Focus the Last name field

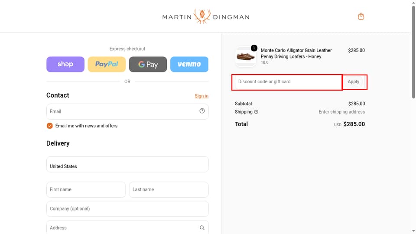tap(169, 189)
